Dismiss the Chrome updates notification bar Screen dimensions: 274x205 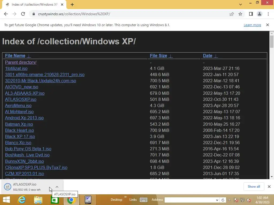268,25
